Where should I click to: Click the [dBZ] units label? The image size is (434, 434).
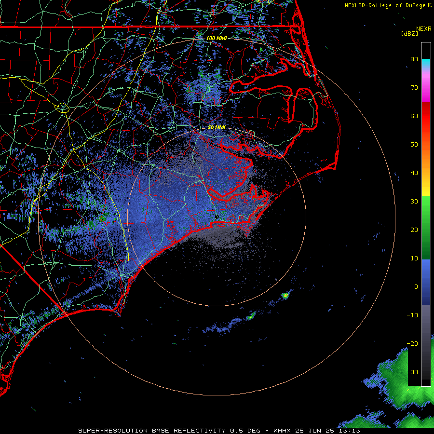(409, 33)
